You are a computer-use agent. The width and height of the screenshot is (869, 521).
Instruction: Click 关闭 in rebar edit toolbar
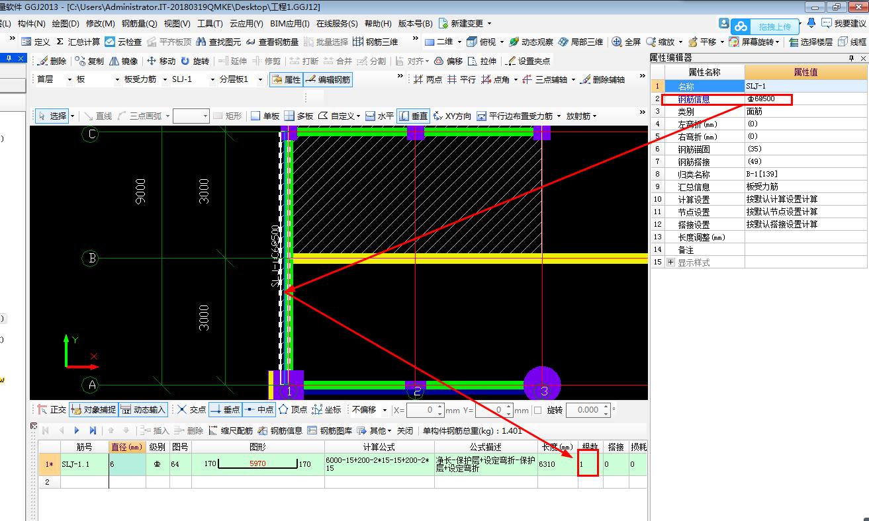405,430
